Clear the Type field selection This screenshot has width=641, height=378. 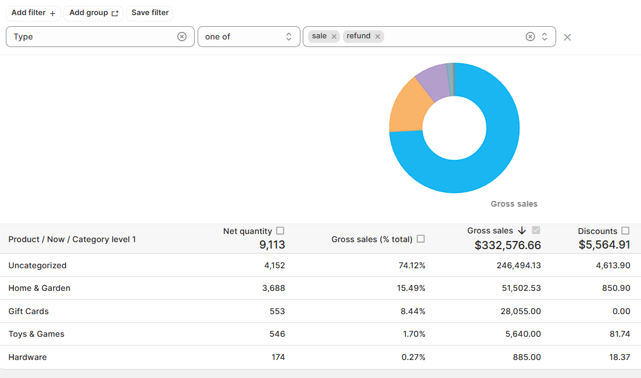point(182,37)
